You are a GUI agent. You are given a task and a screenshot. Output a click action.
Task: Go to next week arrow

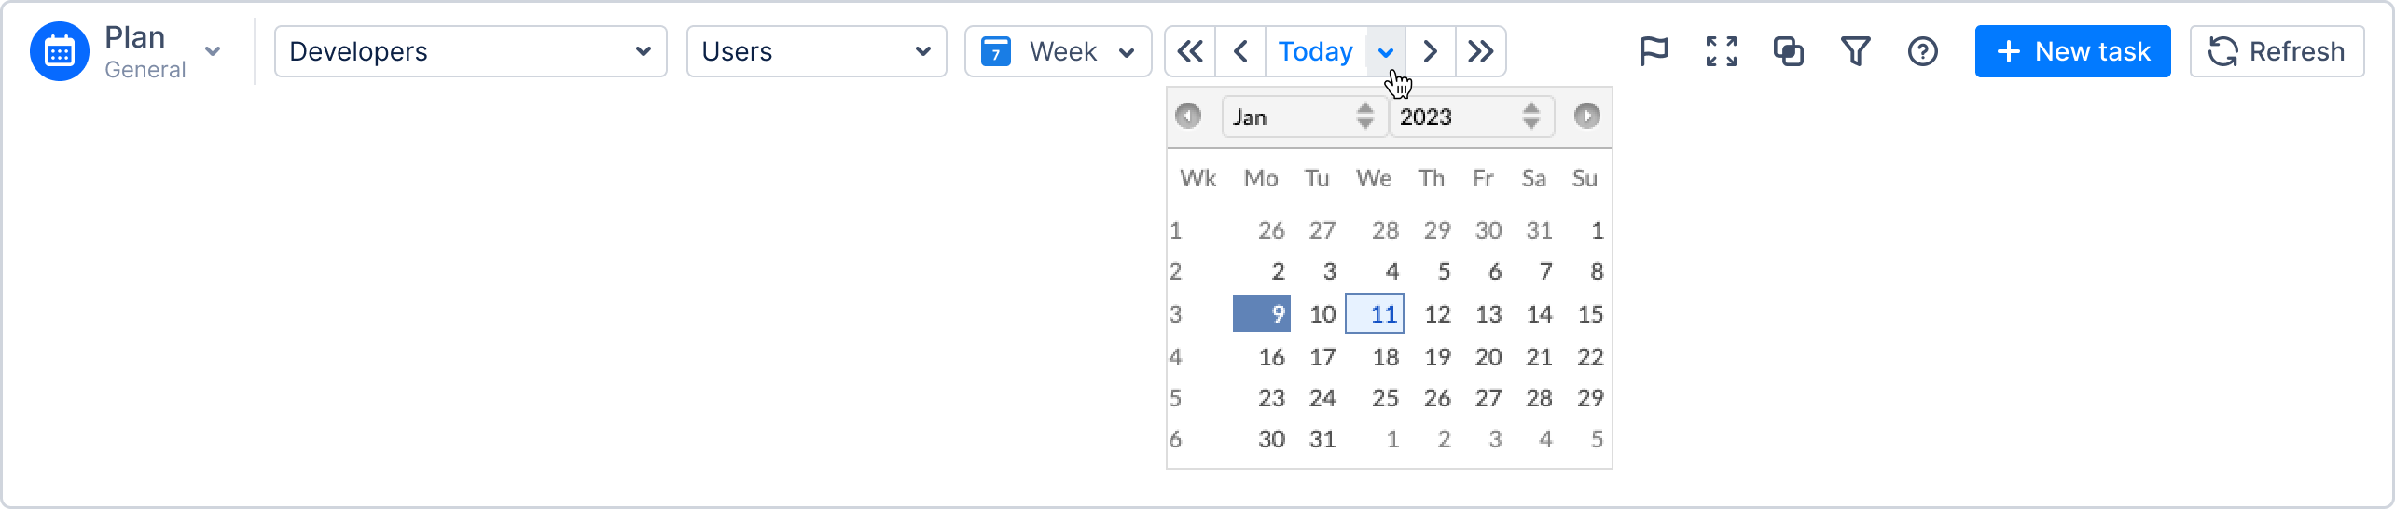pos(1430,51)
